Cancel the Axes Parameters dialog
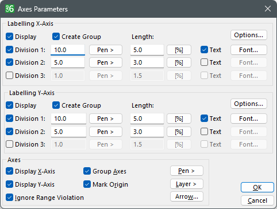277x209 pixels. [257, 200]
